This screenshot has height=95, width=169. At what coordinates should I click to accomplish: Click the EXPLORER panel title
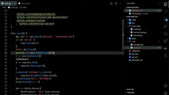(131, 3)
